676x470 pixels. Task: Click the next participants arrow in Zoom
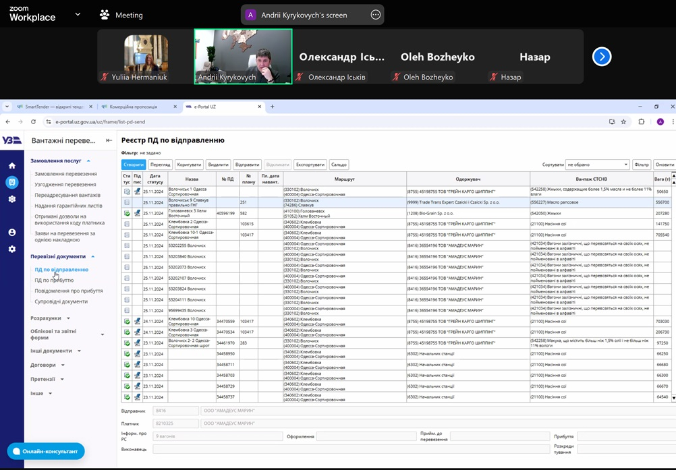click(x=602, y=57)
